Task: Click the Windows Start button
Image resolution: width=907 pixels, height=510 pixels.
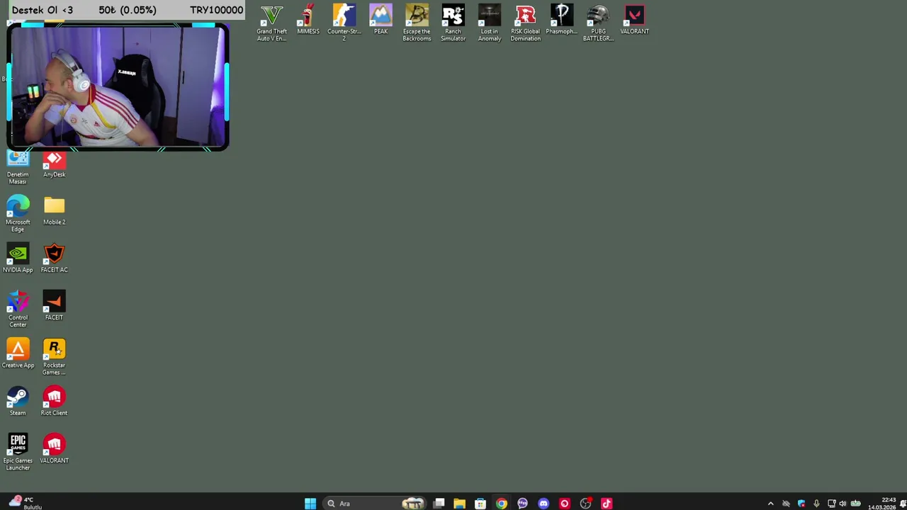Action: (x=310, y=504)
